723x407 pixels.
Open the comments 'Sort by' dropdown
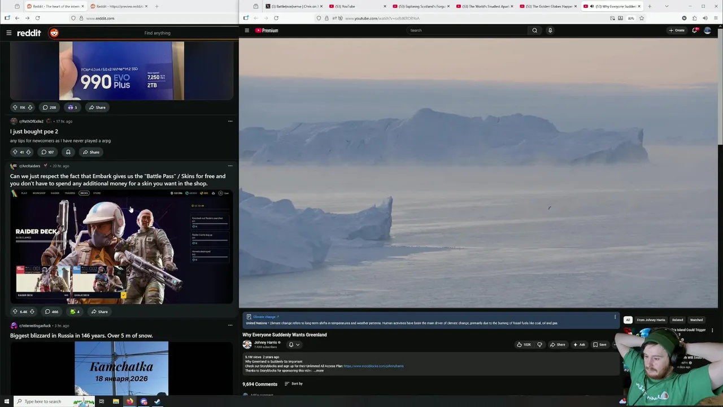pos(294,384)
